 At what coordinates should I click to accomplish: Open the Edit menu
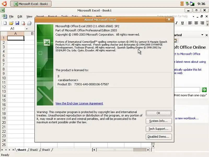tap(20, 16)
